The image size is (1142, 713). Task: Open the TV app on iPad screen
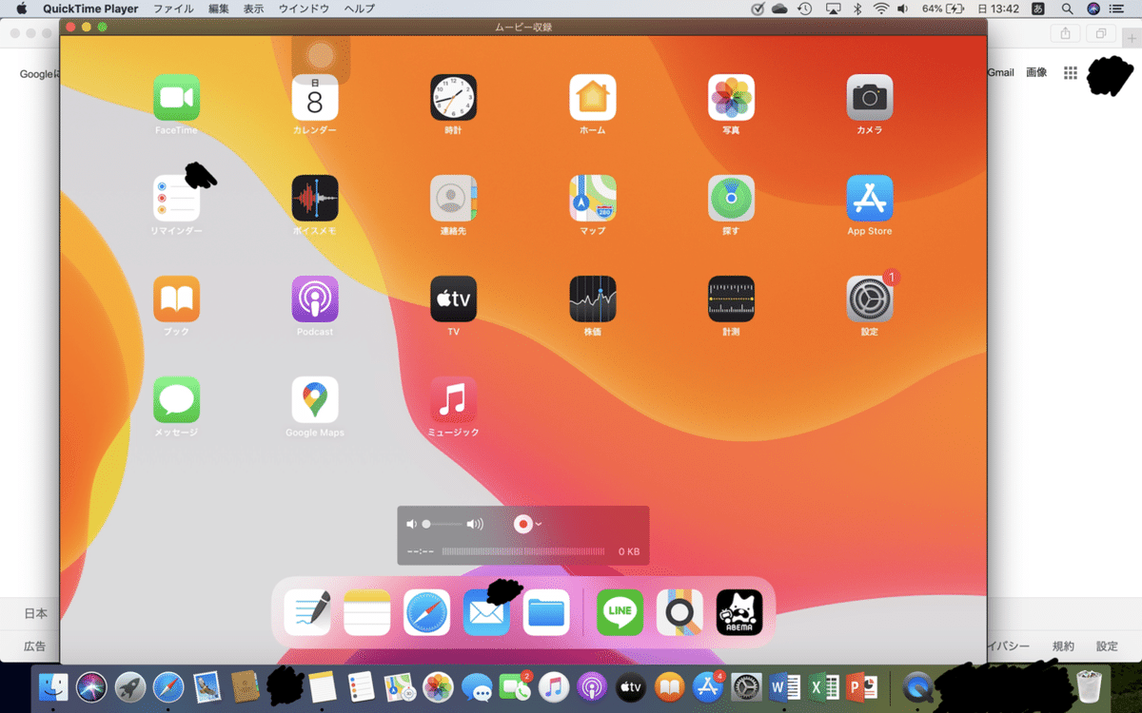[x=453, y=299]
